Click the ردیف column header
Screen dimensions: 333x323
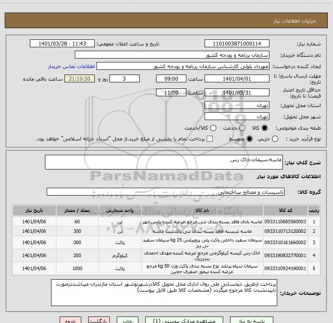coord(314,210)
